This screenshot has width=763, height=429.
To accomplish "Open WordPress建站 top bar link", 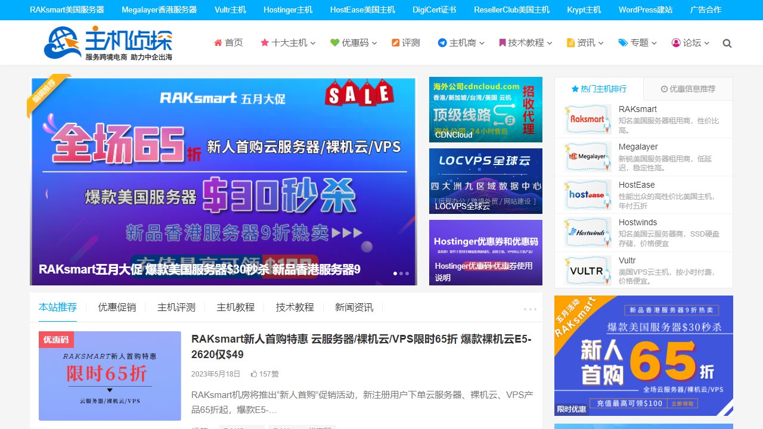I will click(646, 10).
